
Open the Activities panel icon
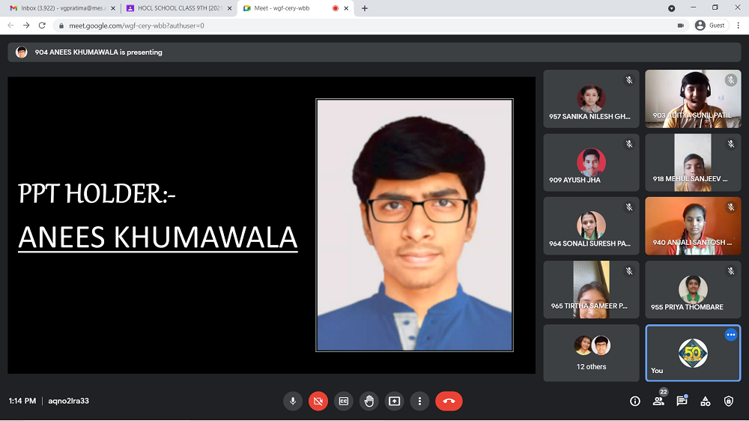pyautogui.click(x=705, y=402)
